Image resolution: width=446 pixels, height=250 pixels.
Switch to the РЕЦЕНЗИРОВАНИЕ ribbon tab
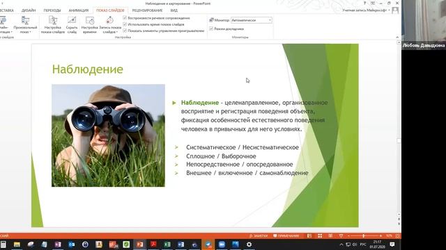pos(147,10)
